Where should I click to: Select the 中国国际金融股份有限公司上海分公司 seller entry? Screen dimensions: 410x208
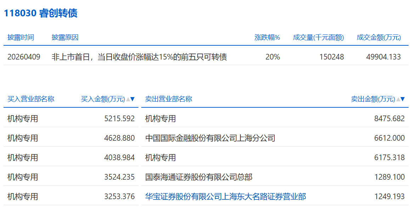click(210, 138)
